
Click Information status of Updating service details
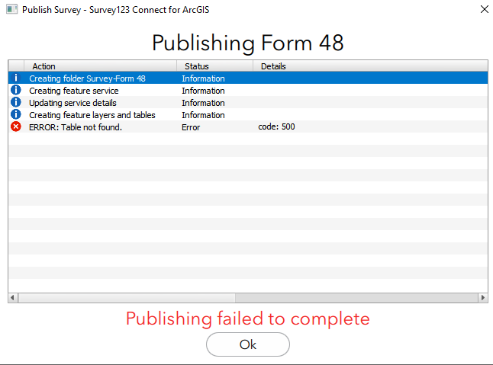tap(203, 103)
